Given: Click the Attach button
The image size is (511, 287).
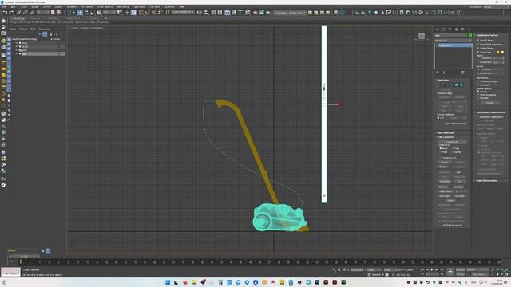Looking at the screenshot, I should [x=444, y=167].
